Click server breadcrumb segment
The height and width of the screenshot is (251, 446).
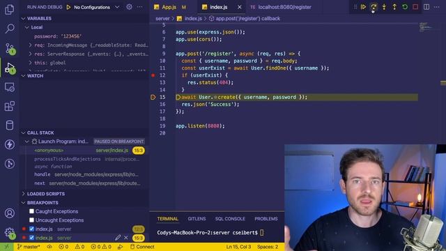point(162,19)
